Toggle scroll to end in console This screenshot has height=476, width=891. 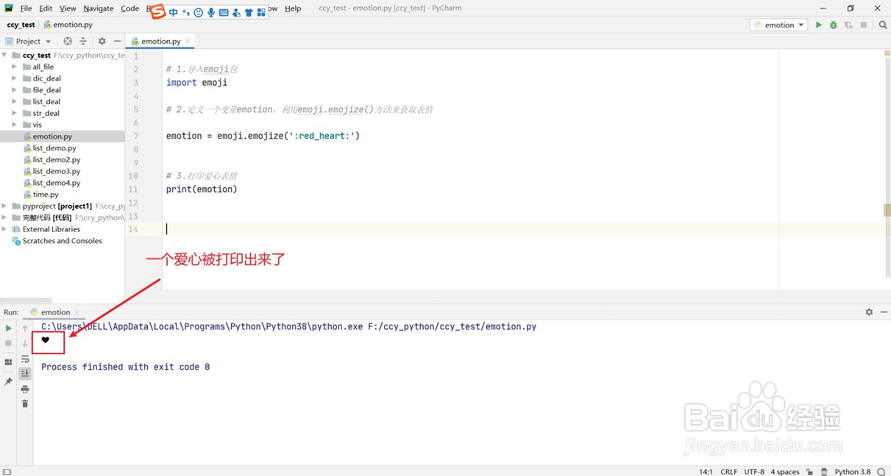pos(25,374)
